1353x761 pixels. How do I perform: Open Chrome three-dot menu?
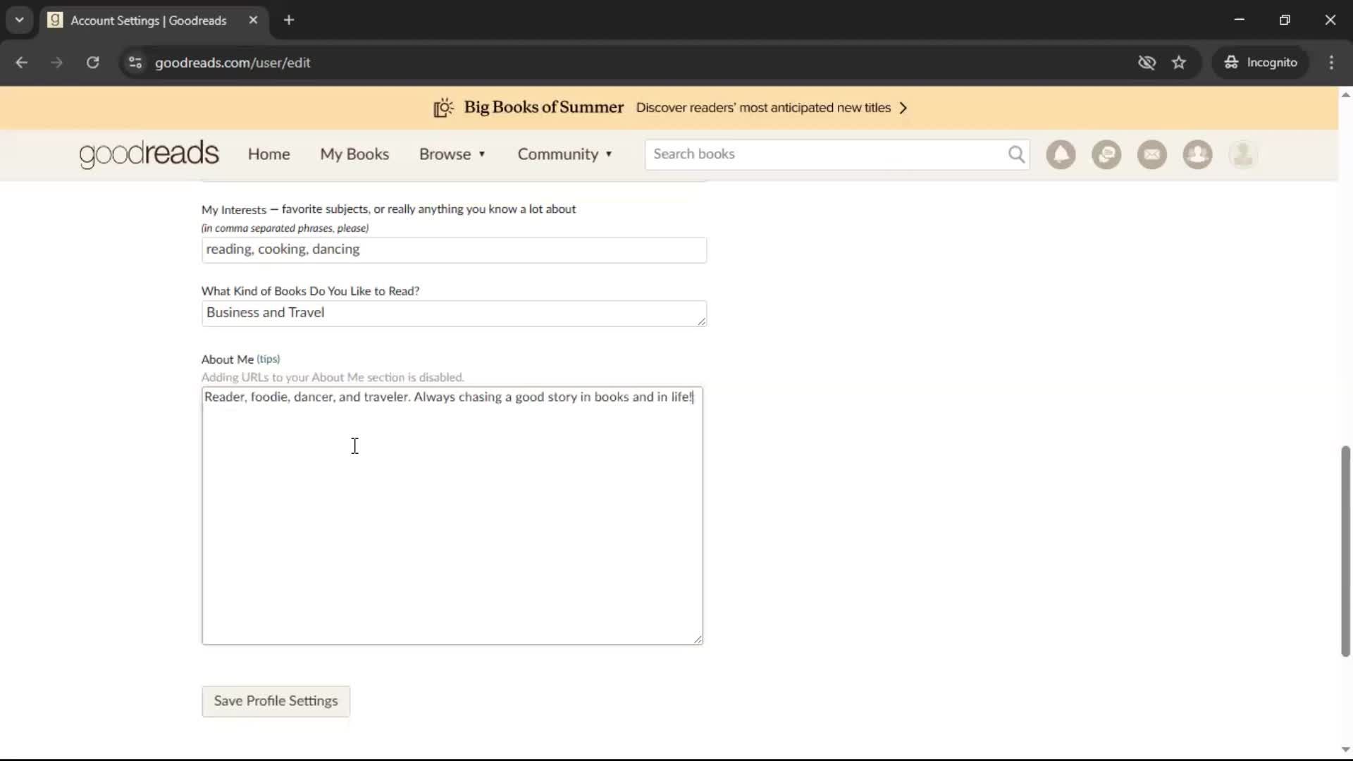coord(1331,63)
